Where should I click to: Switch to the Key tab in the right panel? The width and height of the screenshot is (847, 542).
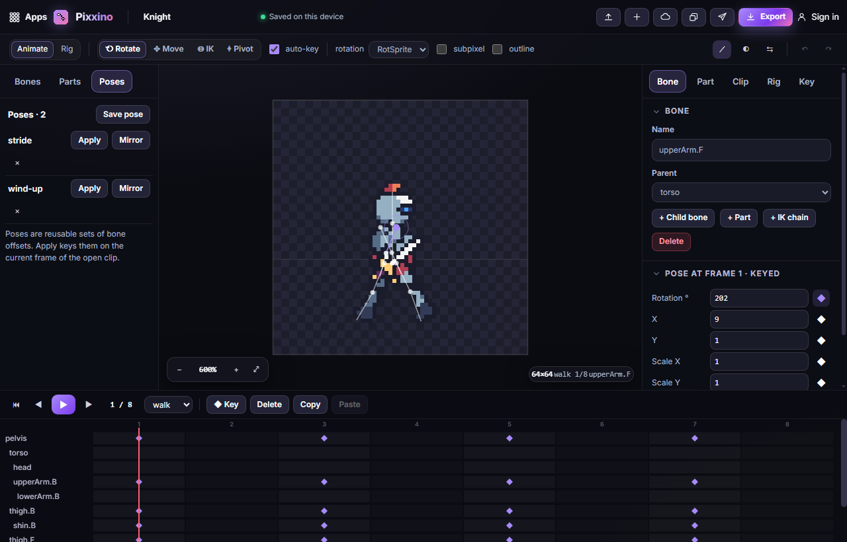(807, 81)
